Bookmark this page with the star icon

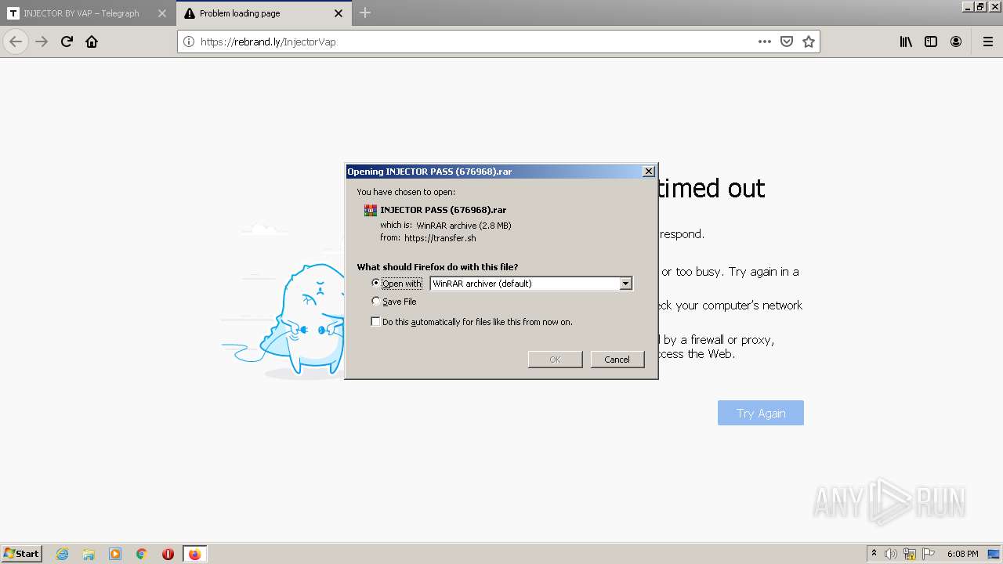(x=809, y=42)
